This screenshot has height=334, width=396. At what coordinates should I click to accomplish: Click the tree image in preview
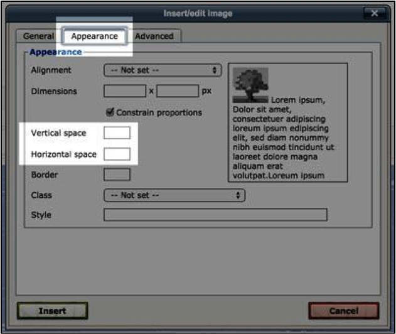[250, 85]
